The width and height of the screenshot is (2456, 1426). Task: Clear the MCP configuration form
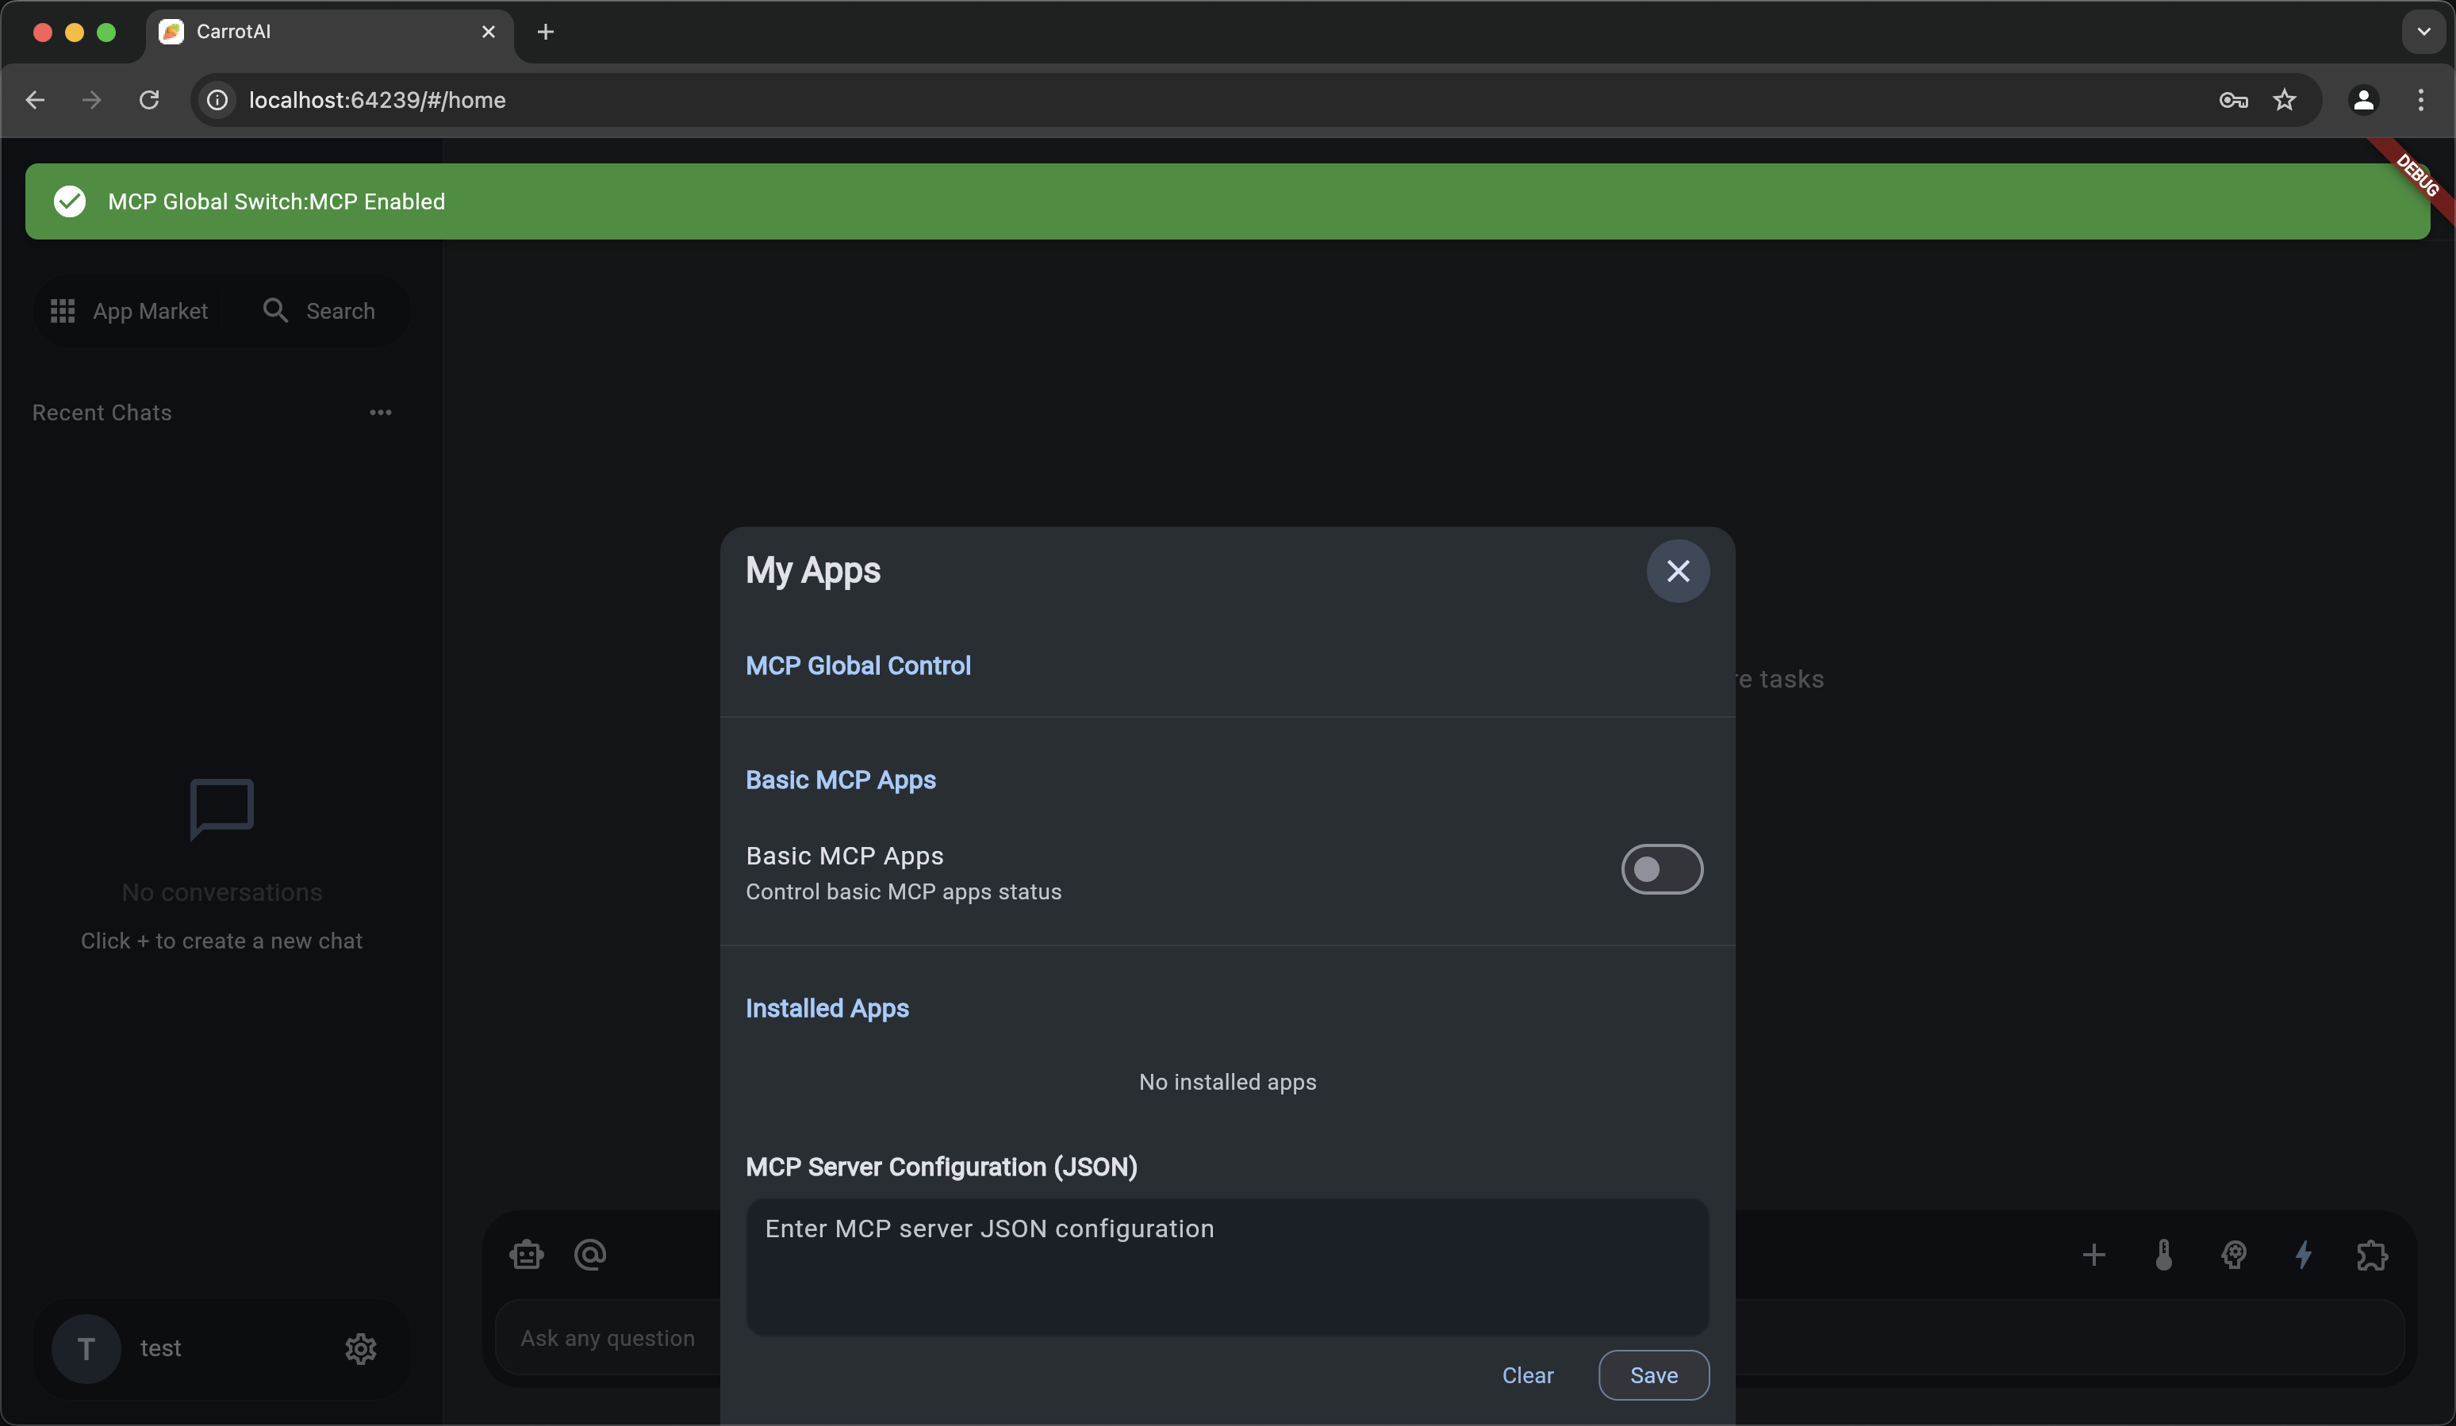[x=1526, y=1374]
